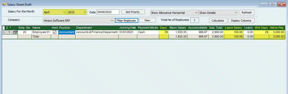Open the Calculator button

point(218,21)
